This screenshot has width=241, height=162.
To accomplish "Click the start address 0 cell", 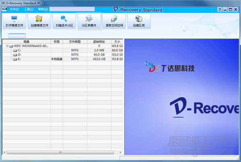I will click(99, 46).
